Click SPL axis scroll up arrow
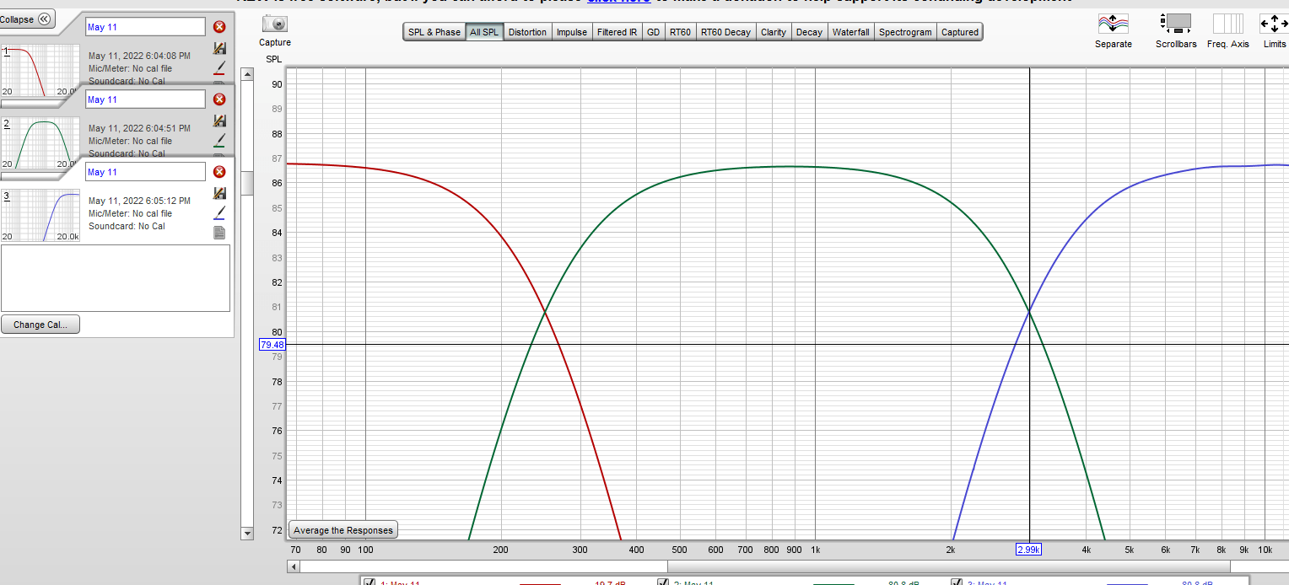 click(247, 74)
